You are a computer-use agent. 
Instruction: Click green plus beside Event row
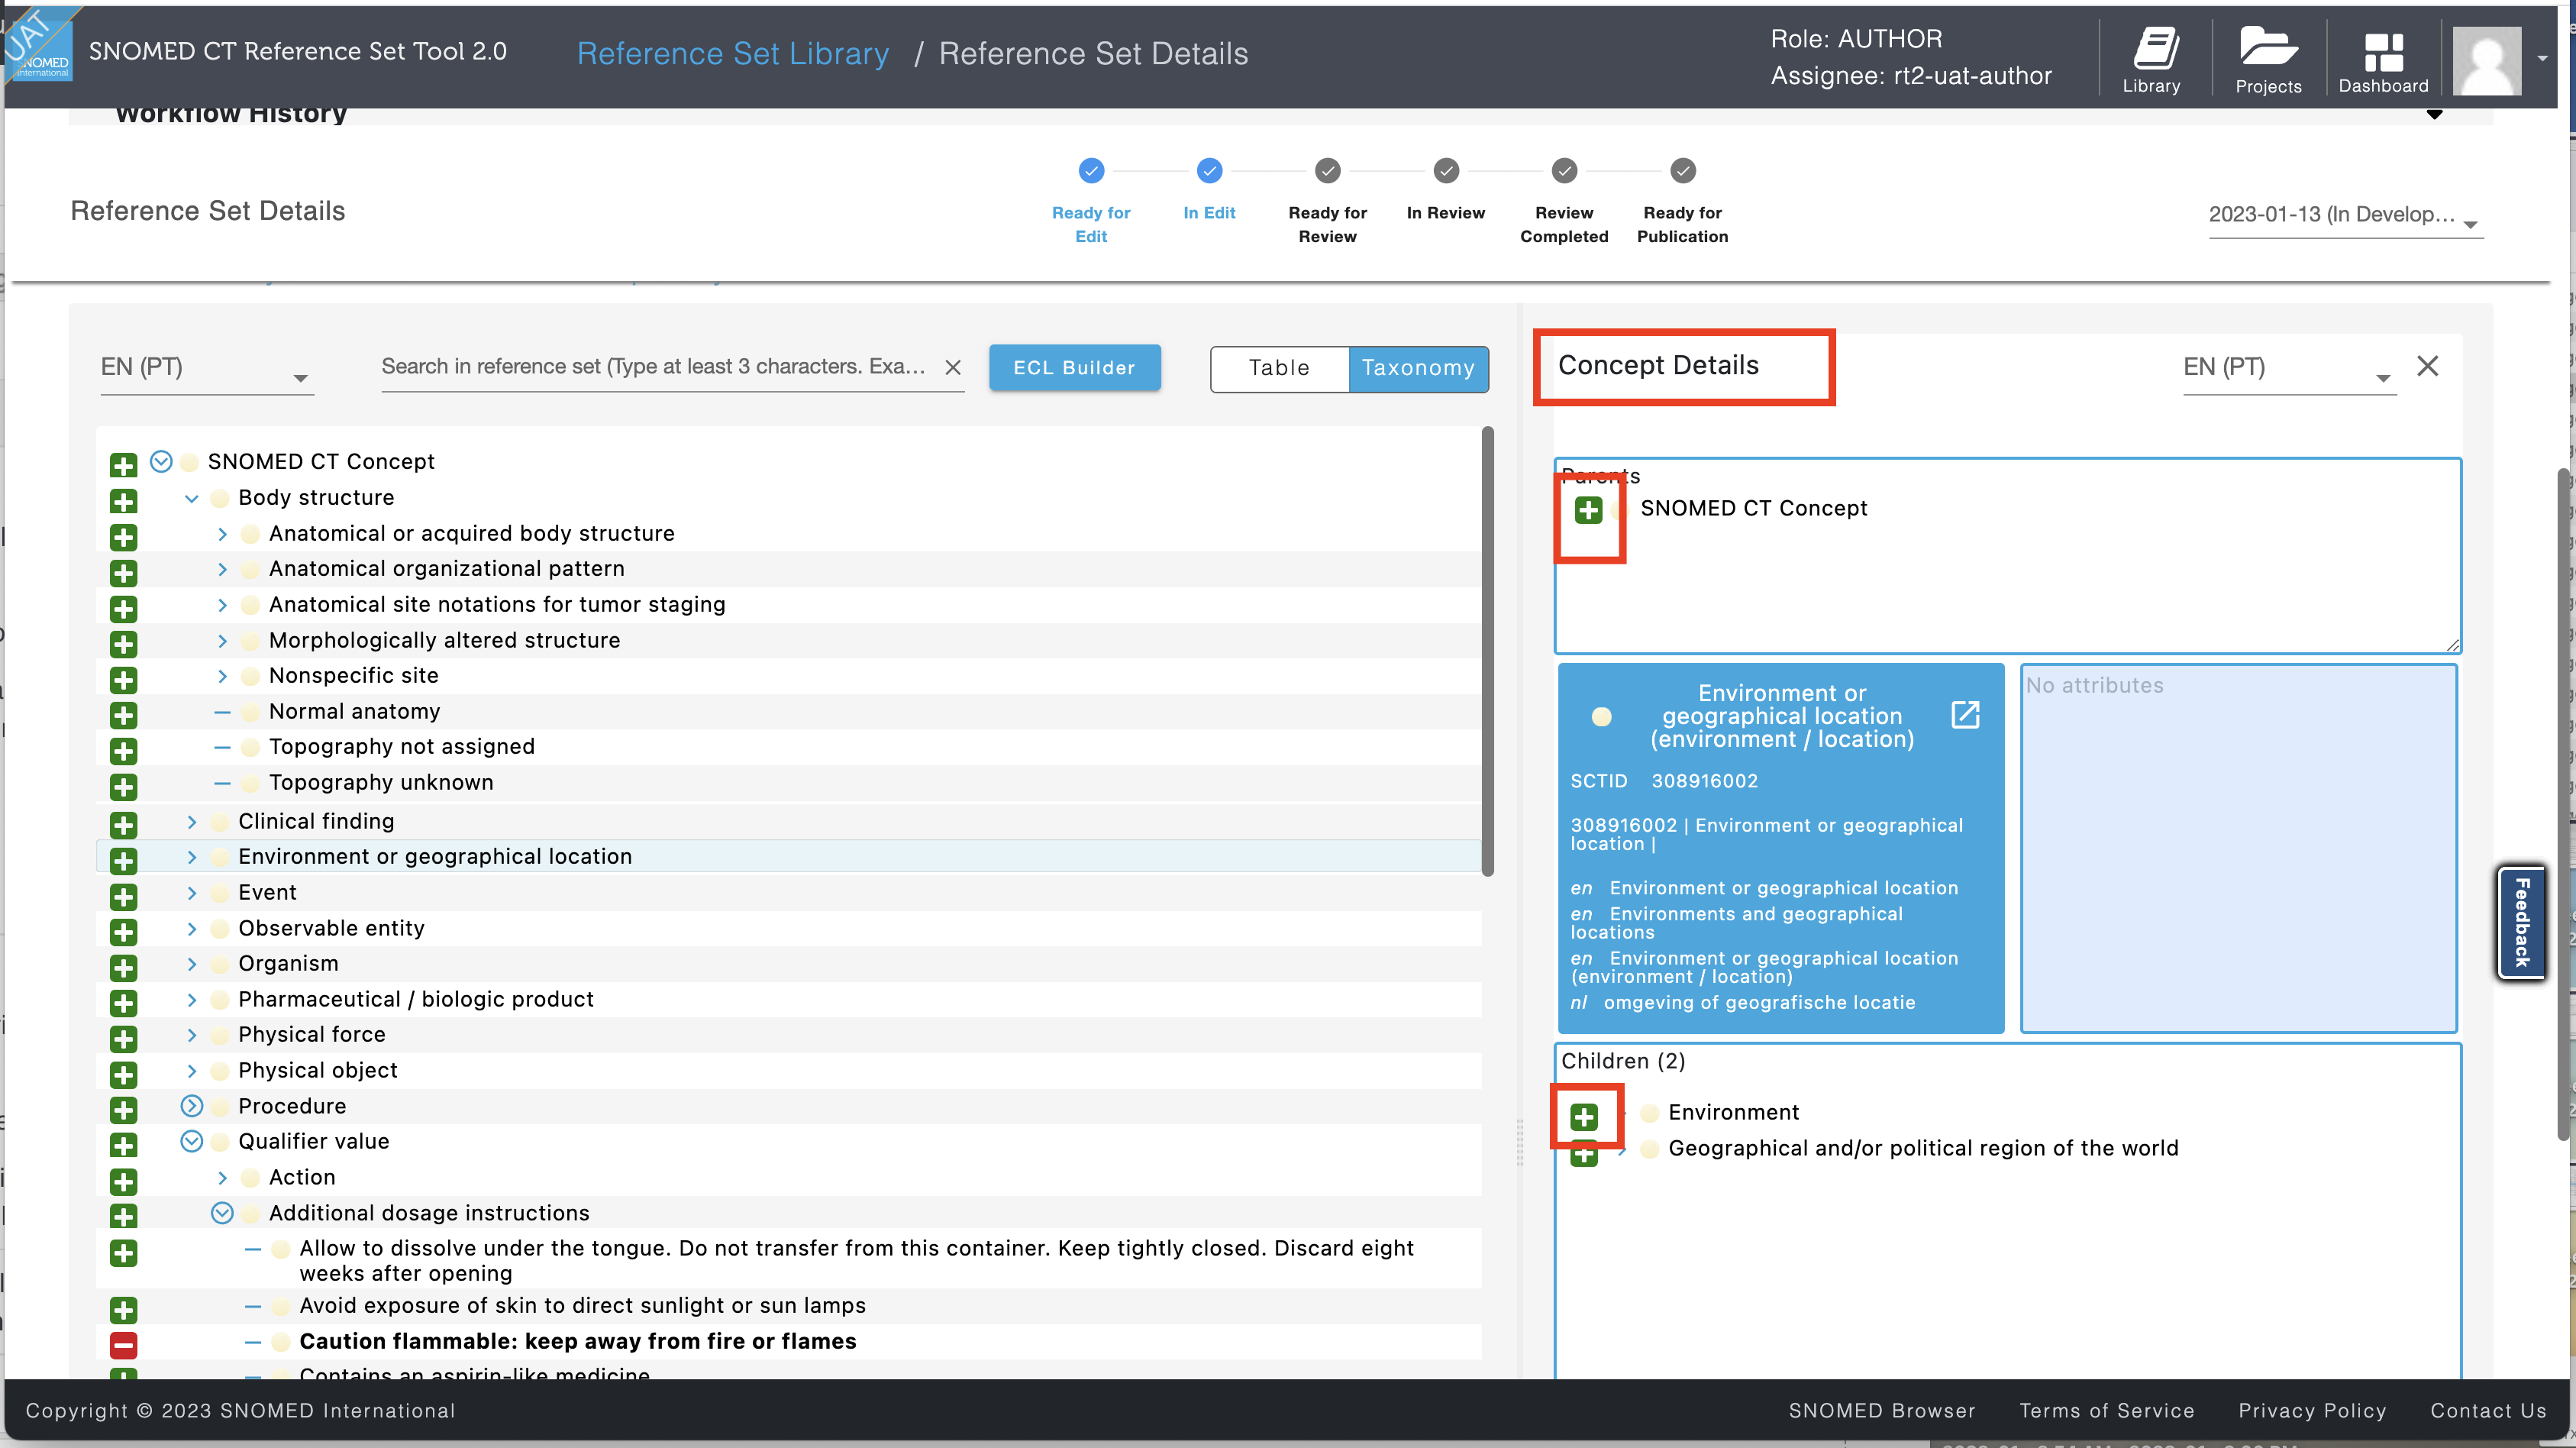click(123, 896)
